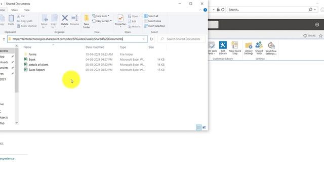Switch to the Home ribbon tab
The height and width of the screenshot is (182, 324).
[2, 10]
